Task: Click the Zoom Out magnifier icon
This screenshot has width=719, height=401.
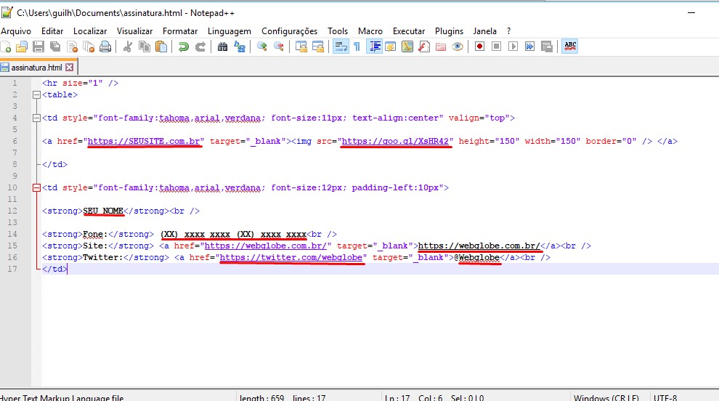Action: tap(278, 46)
